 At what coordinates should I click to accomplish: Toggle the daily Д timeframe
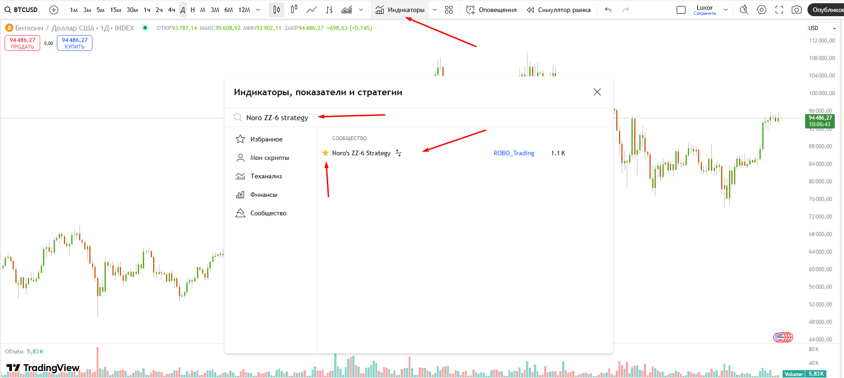[183, 10]
